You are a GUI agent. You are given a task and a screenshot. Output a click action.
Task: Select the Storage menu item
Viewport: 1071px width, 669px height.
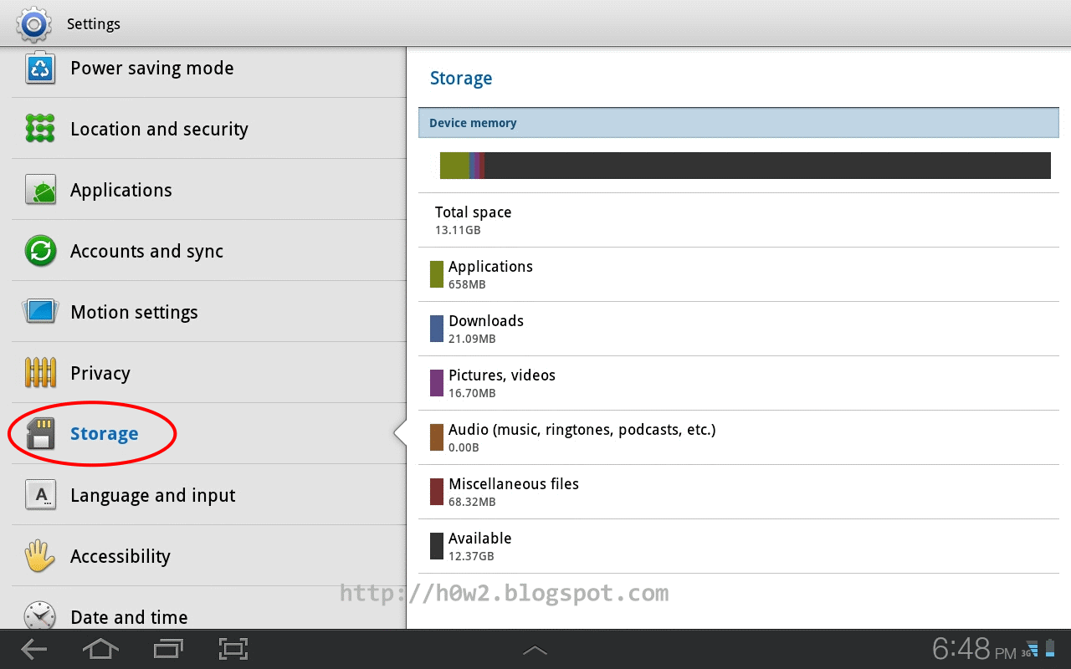(209, 434)
